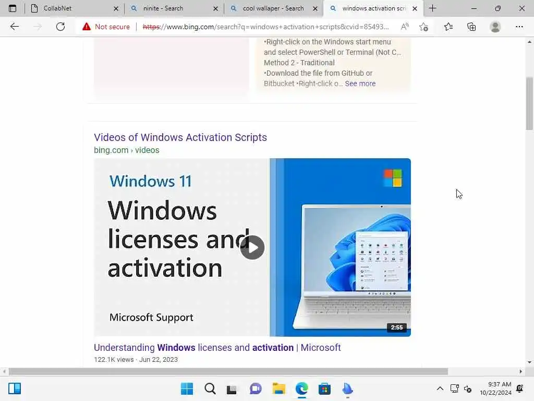This screenshot has width=534, height=401.
Task: Close the ninite - Search tab
Action: tap(215, 8)
